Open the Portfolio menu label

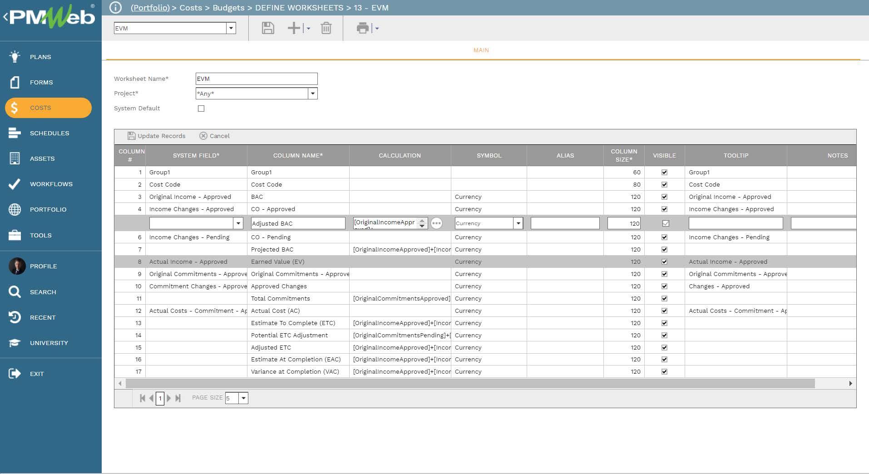[x=48, y=209]
